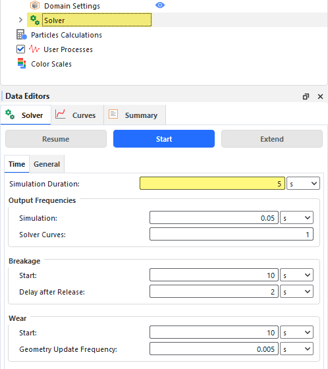Click the Summary tab document icon

[113, 114]
